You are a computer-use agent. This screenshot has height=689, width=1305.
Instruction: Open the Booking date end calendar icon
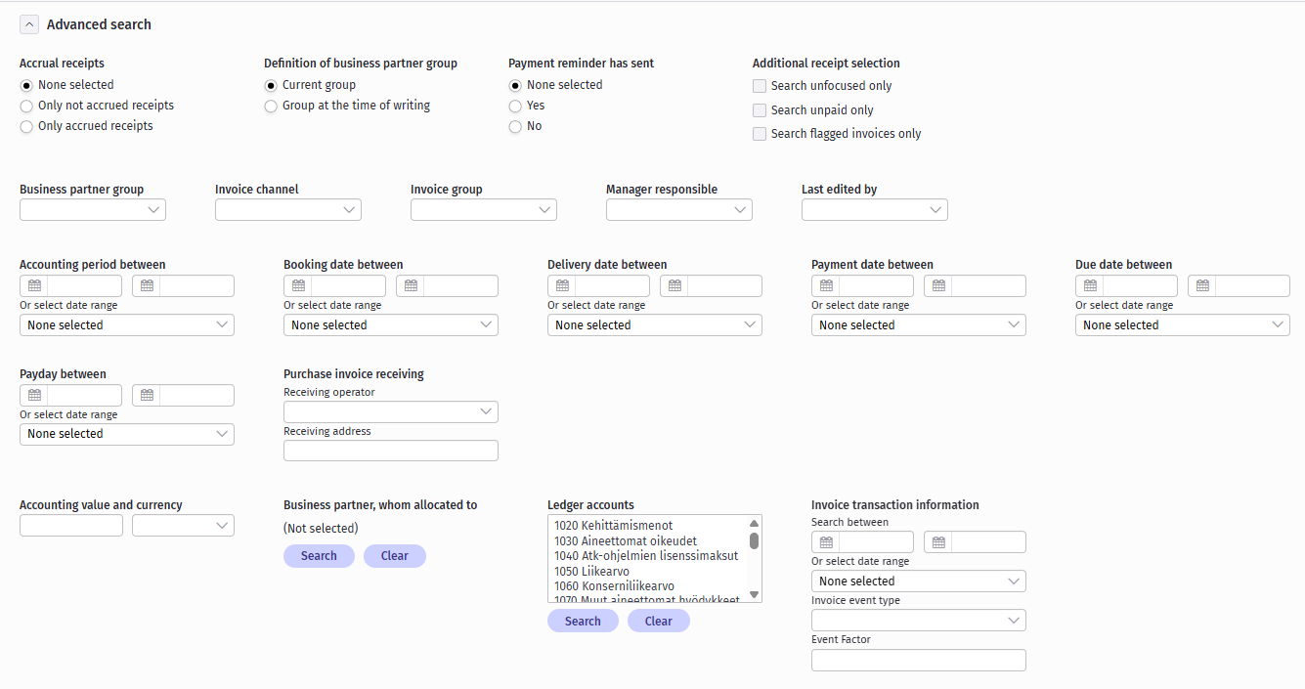(x=411, y=286)
